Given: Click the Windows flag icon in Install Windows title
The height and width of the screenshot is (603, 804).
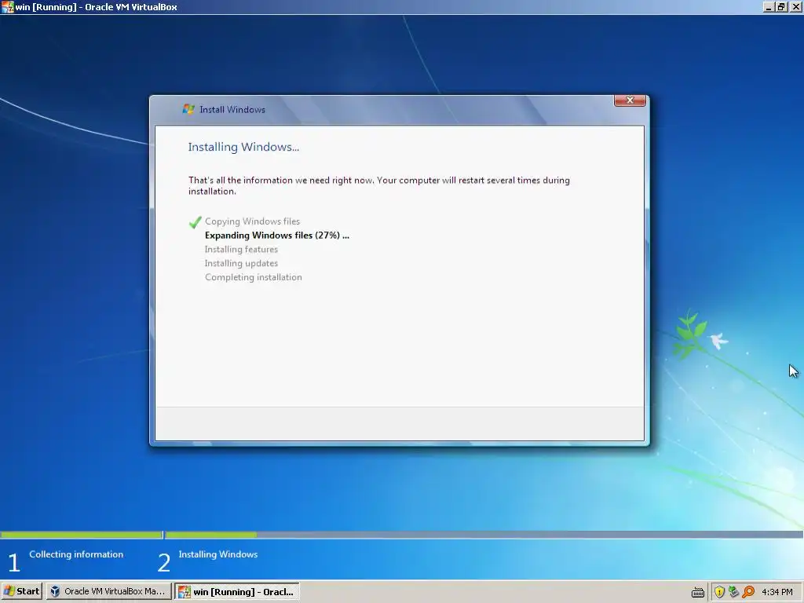Looking at the screenshot, I should [x=188, y=109].
